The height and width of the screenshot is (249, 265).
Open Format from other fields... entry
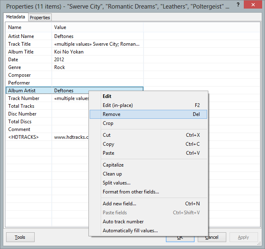148,192
